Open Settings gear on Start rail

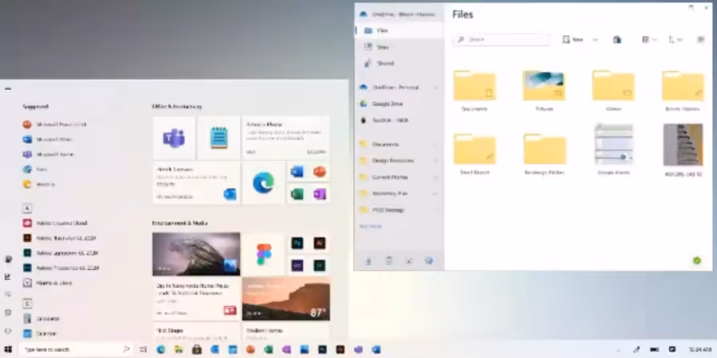[x=8, y=313]
